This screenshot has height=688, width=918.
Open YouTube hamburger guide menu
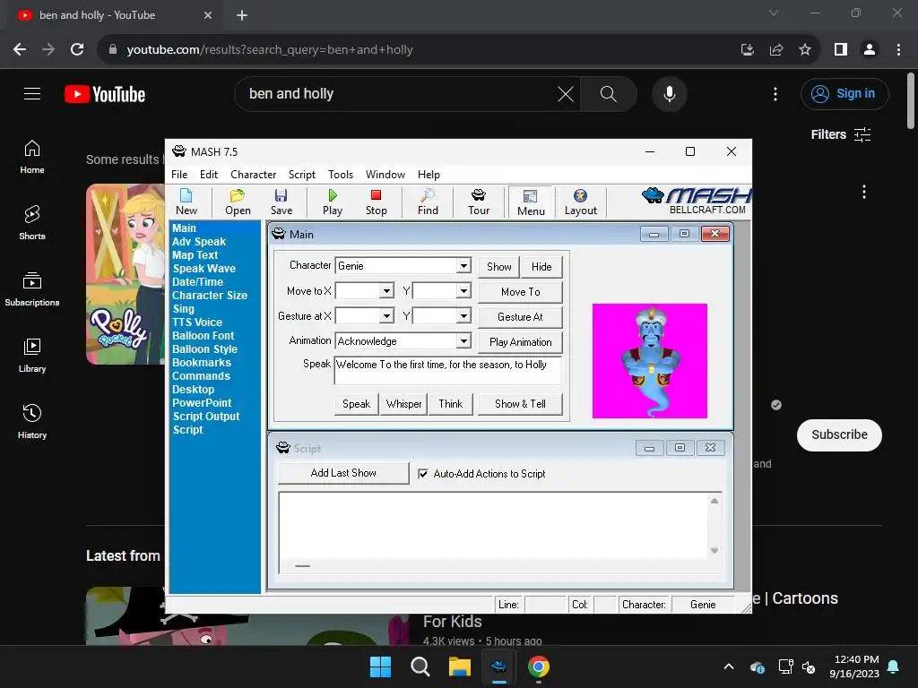click(32, 93)
